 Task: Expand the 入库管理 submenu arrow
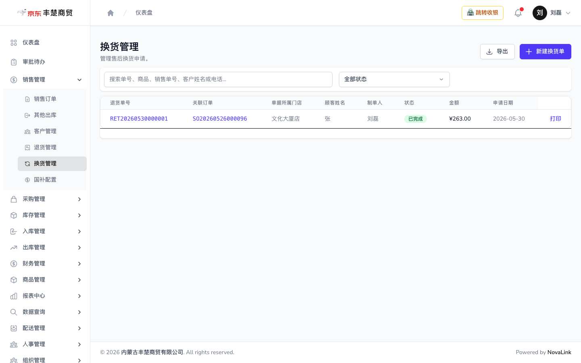pyautogui.click(x=79, y=232)
